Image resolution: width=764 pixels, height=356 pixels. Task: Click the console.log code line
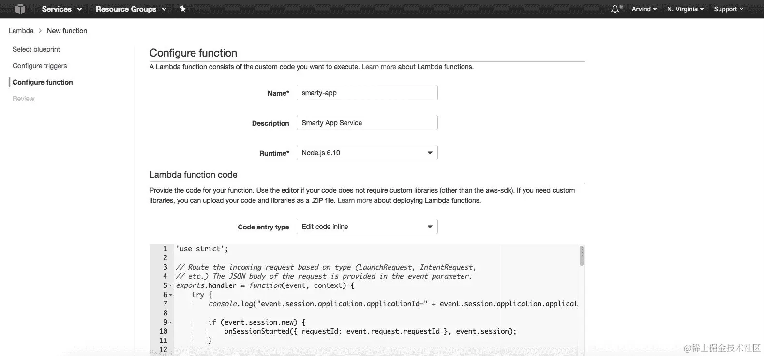coord(393,304)
